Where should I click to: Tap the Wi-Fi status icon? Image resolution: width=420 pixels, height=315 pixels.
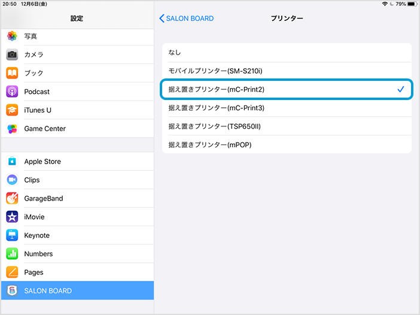click(385, 4)
